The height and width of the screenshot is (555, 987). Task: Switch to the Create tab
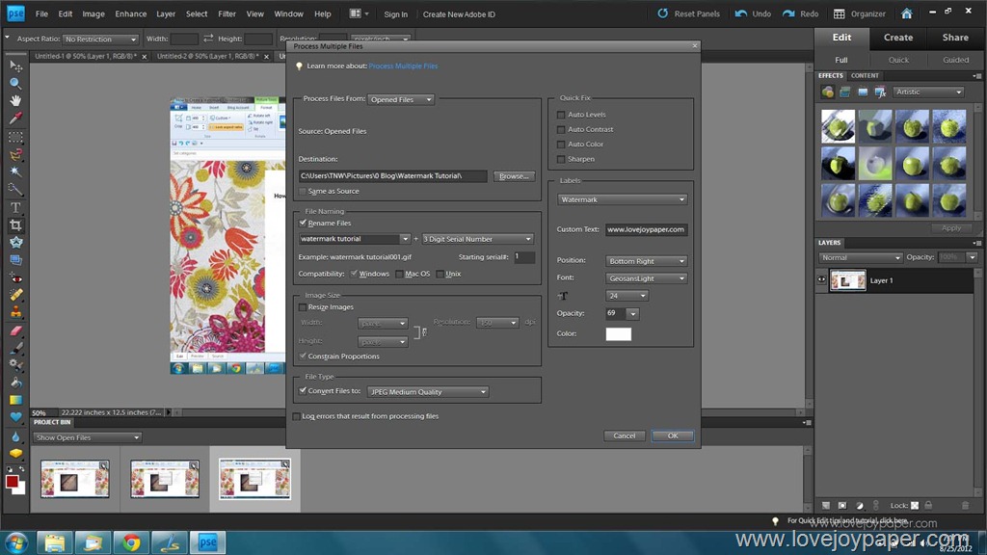tap(898, 38)
